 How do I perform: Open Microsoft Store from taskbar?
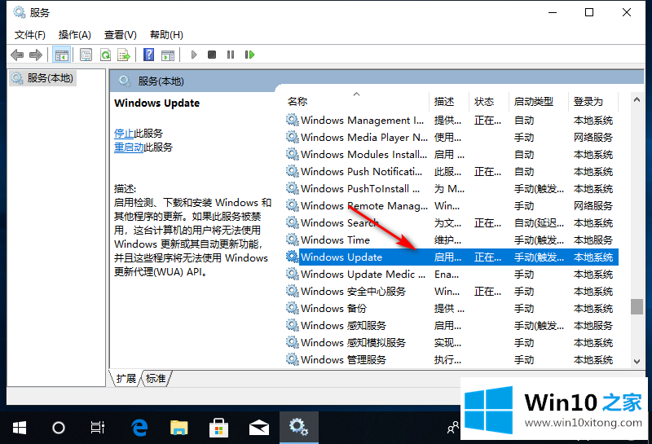tap(218, 428)
